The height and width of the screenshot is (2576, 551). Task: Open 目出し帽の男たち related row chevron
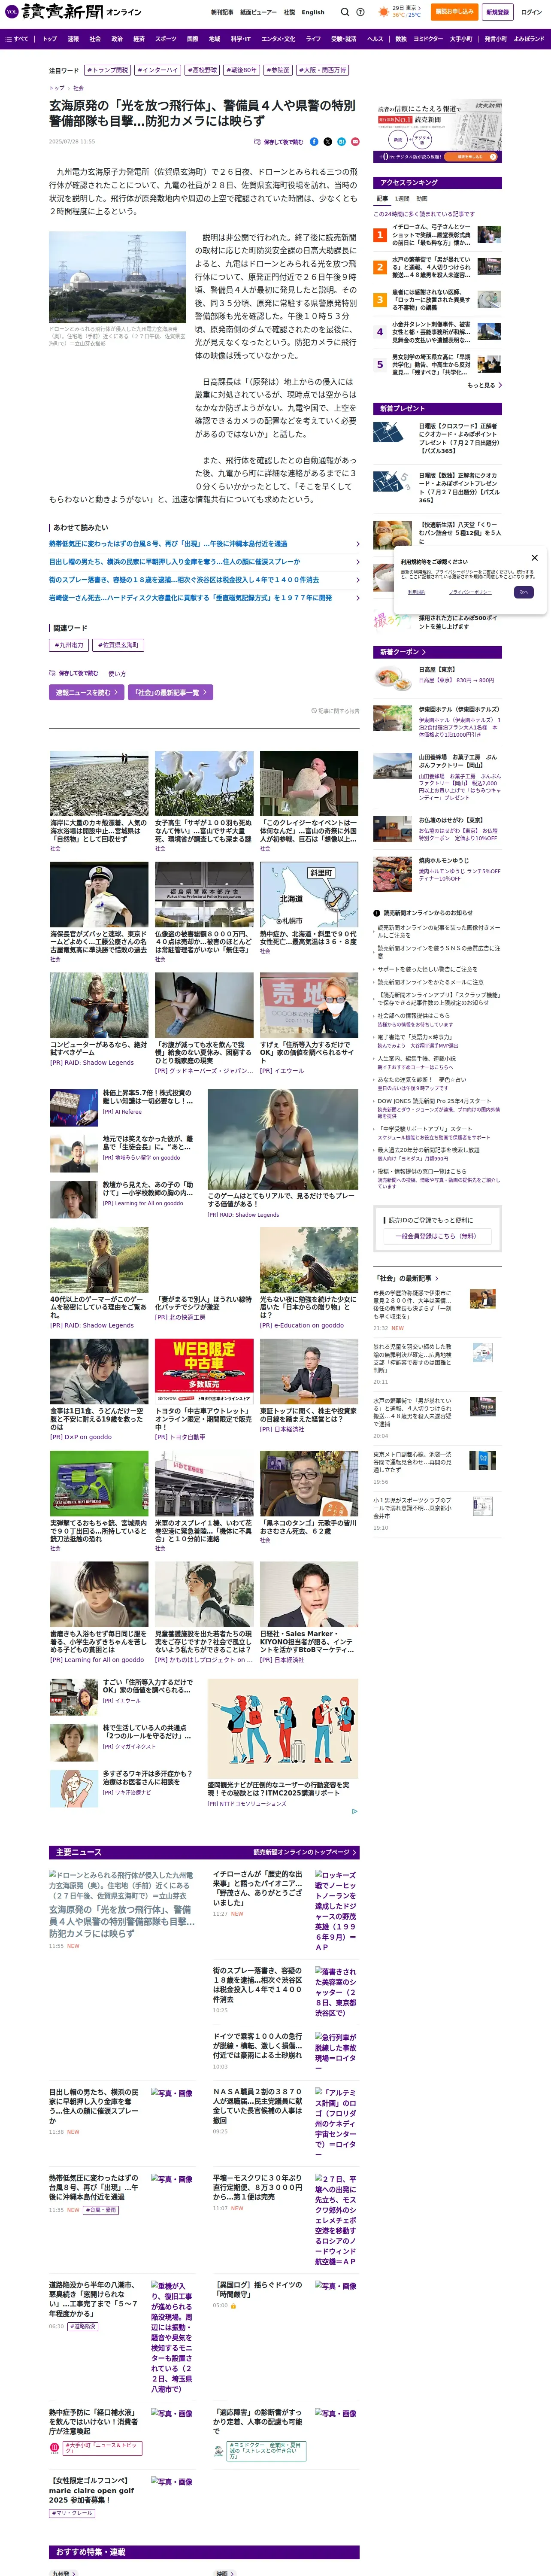[x=358, y=562]
